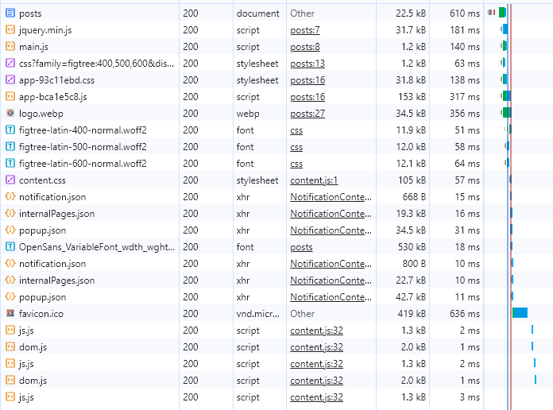Open css initiator link for figtree-latin-600 font
The image size is (553, 410).
(296, 164)
